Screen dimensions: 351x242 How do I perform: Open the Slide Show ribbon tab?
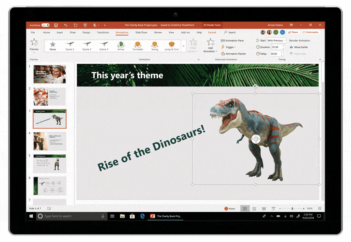(x=141, y=32)
